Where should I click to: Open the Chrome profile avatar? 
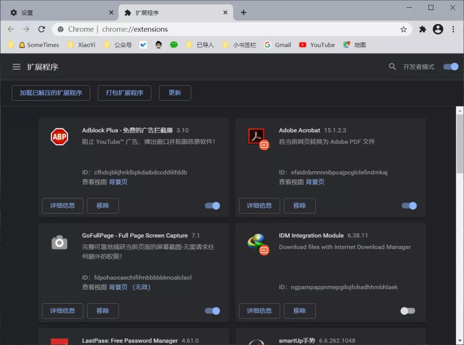click(x=438, y=29)
